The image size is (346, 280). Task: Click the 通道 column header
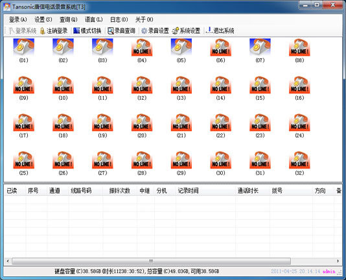click(x=58, y=191)
